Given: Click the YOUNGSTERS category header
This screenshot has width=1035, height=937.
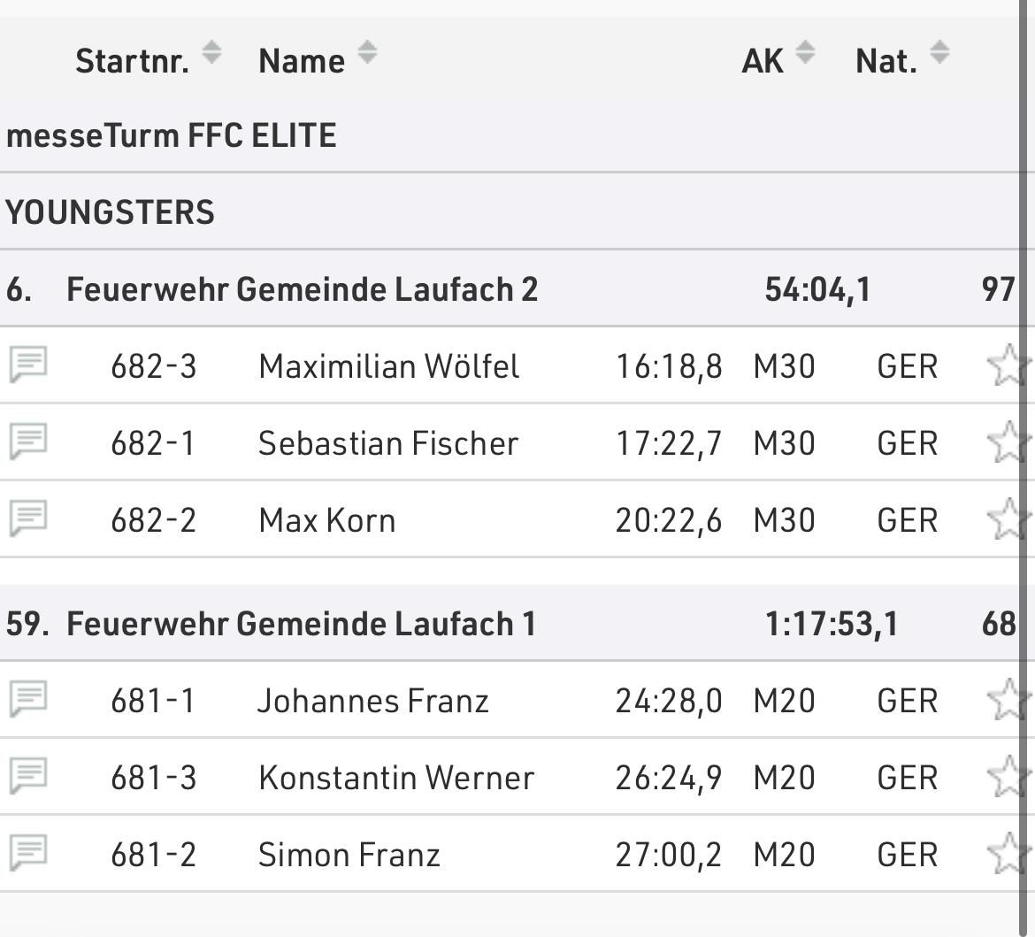Looking at the screenshot, I should tap(110, 212).
